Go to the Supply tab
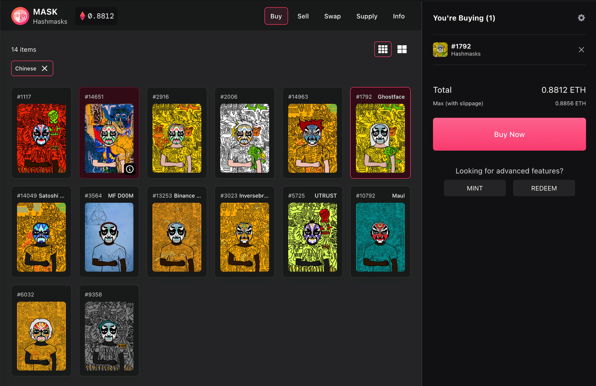The image size is (596, 386). 367,16
